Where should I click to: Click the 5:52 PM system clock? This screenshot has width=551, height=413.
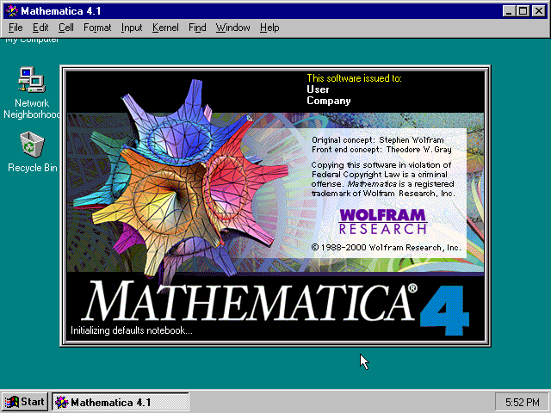(522, 402)
